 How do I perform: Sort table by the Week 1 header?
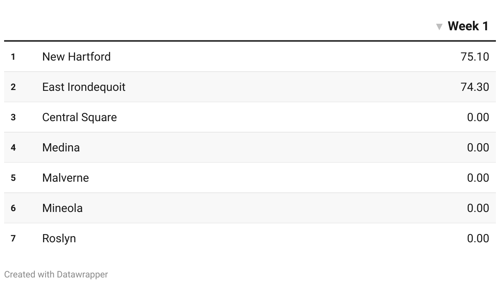[468, 26]
